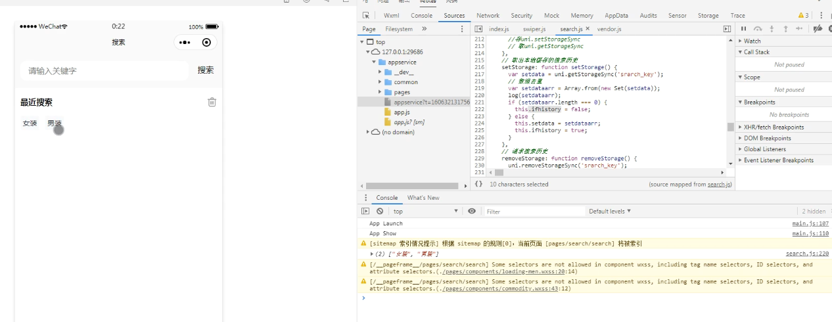Switch to the Network tab
832x322 pixels.
click(x=488, y=15)
